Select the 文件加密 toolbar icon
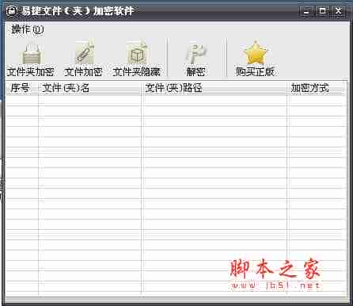This screenshot has width=353, height=306. [x=84, y=53]
